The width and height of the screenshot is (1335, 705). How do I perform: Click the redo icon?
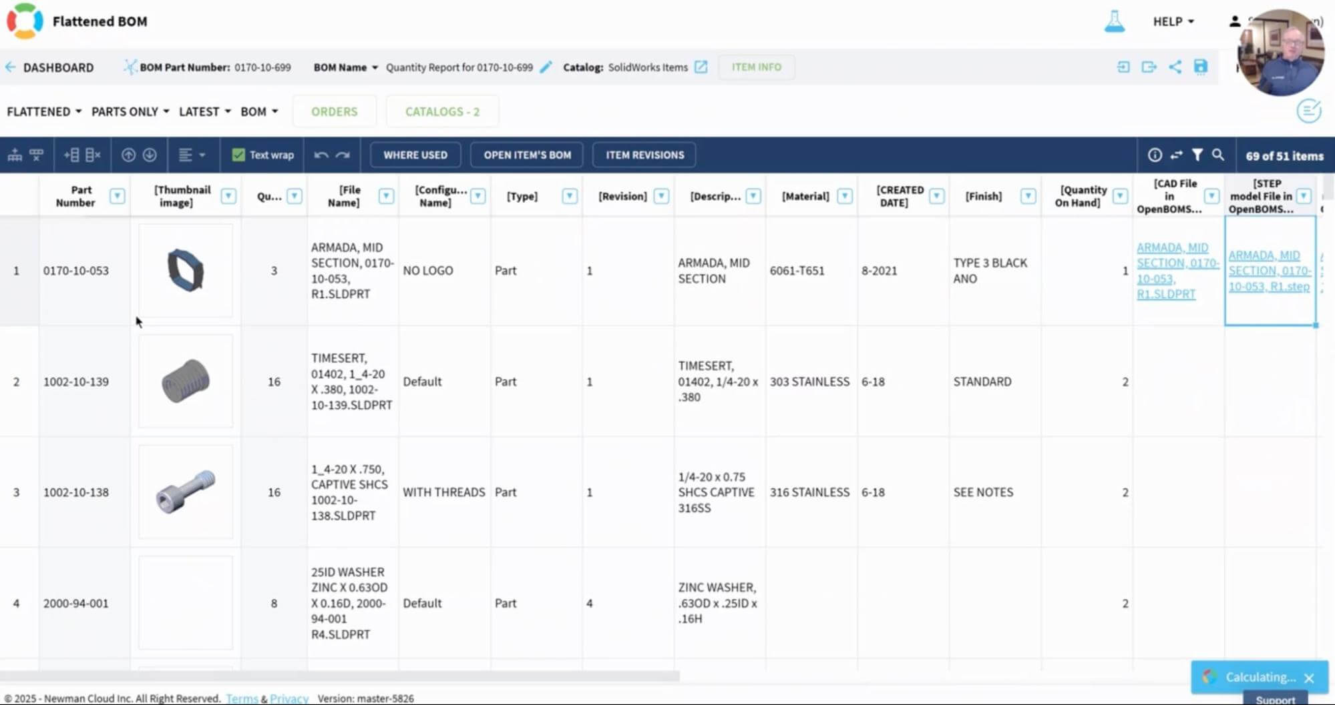coord(343,155)
